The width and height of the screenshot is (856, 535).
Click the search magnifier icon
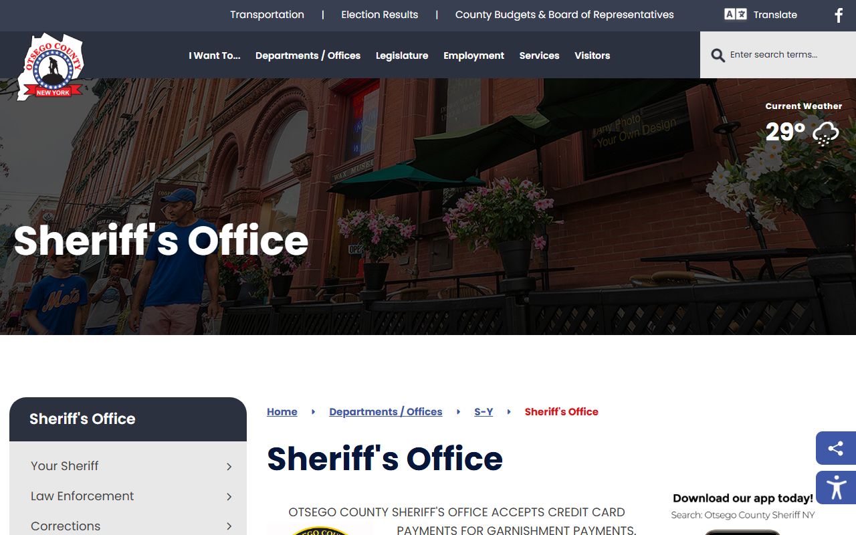click(x=718, y=56)
